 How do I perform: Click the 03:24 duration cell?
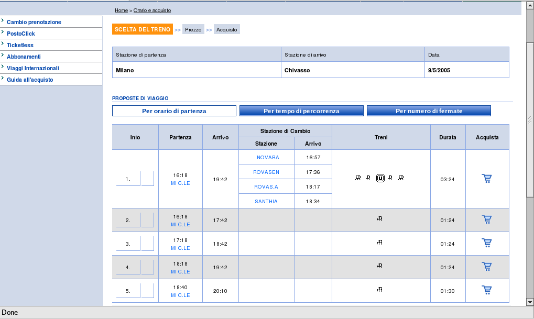click(448, 180)
